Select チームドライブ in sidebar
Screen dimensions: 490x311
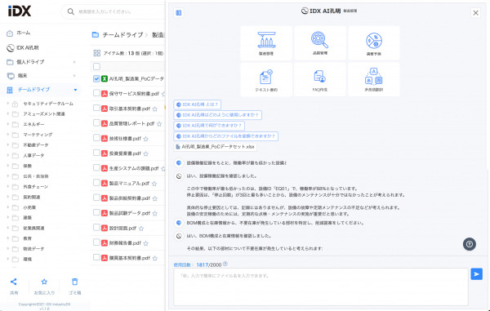(x=33, y=90)
